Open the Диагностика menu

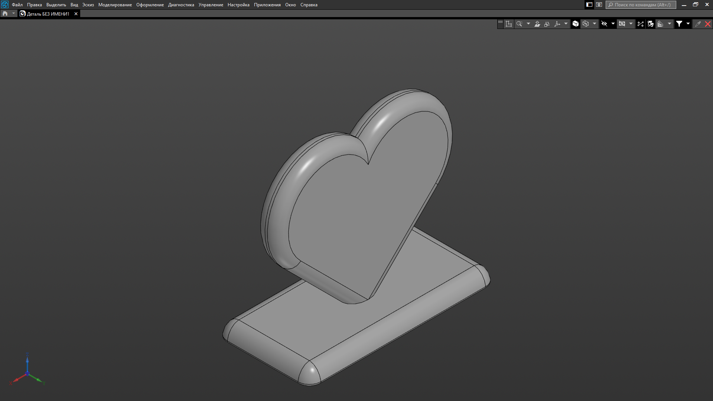point(181,5)
